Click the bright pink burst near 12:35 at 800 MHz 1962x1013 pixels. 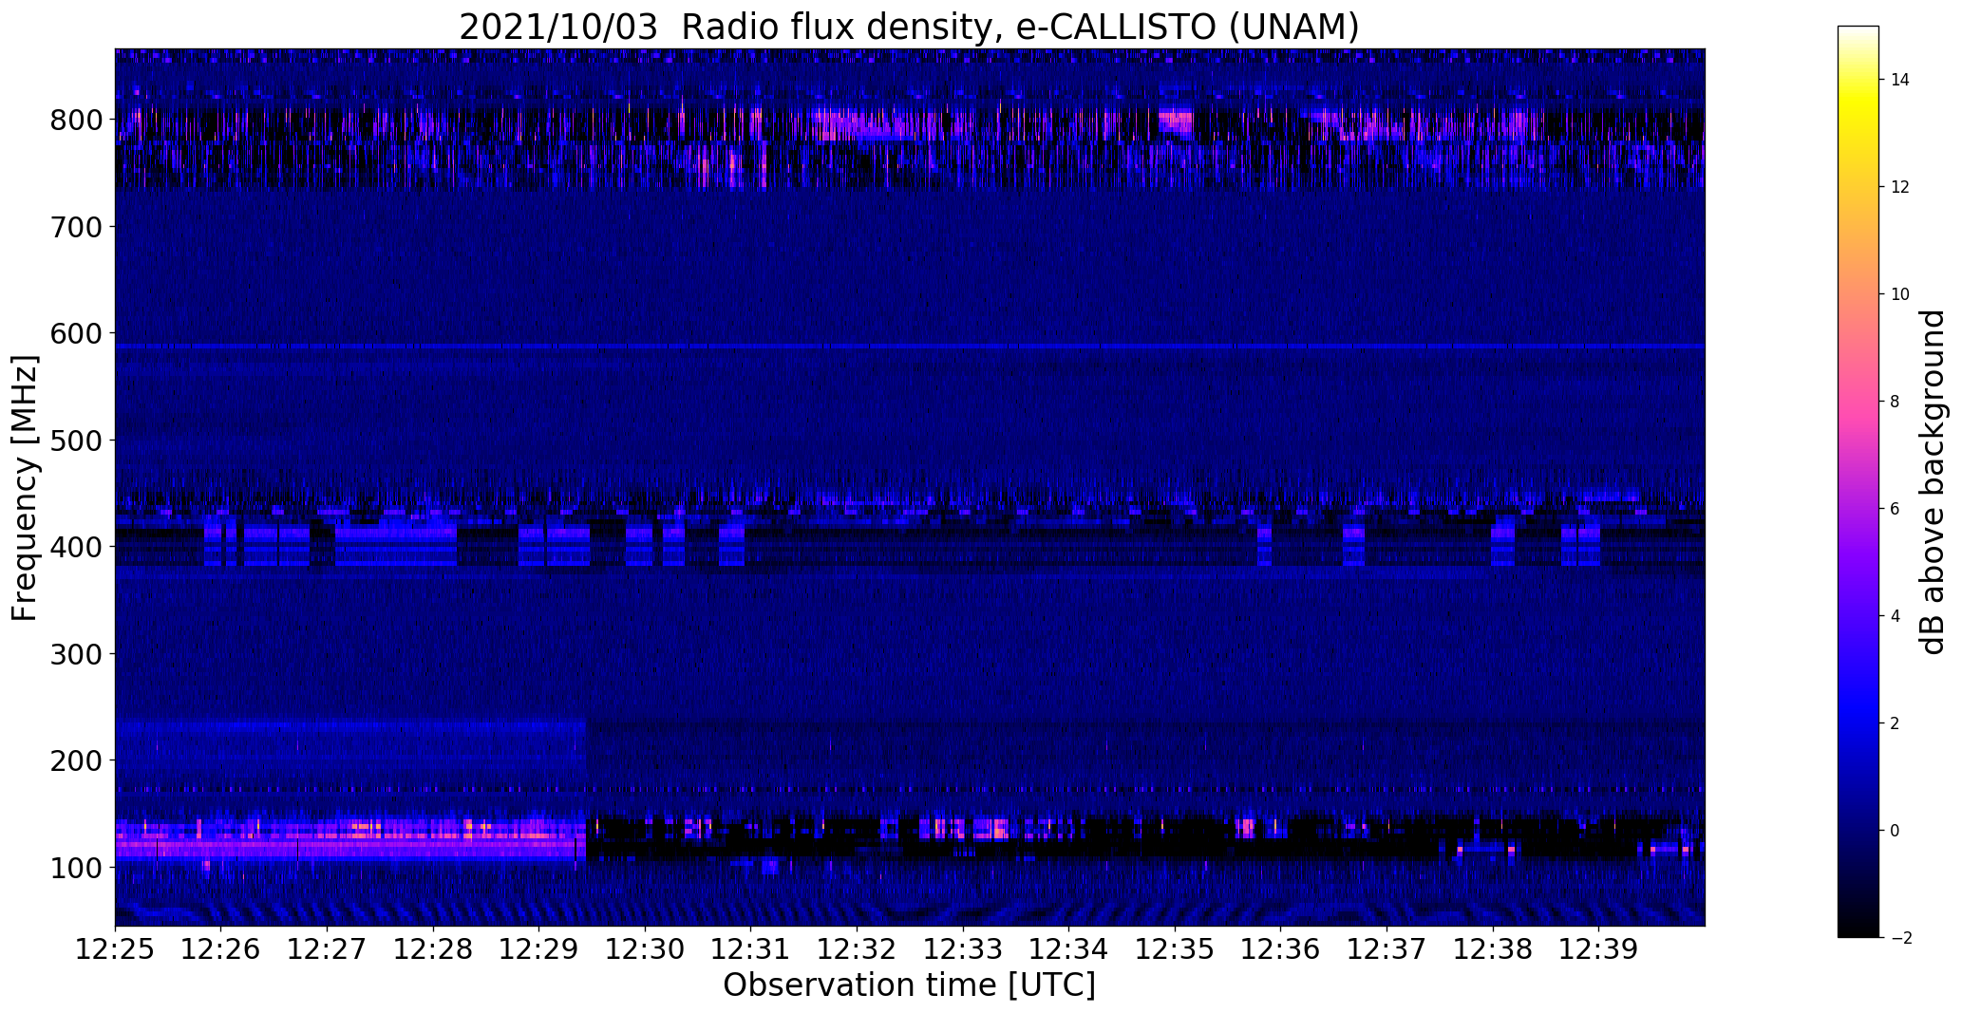click(x=1177, y=122)
